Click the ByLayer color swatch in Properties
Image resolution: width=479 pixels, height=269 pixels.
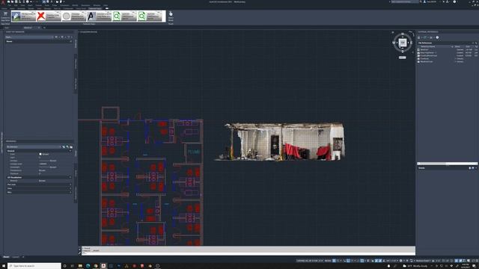40,155
